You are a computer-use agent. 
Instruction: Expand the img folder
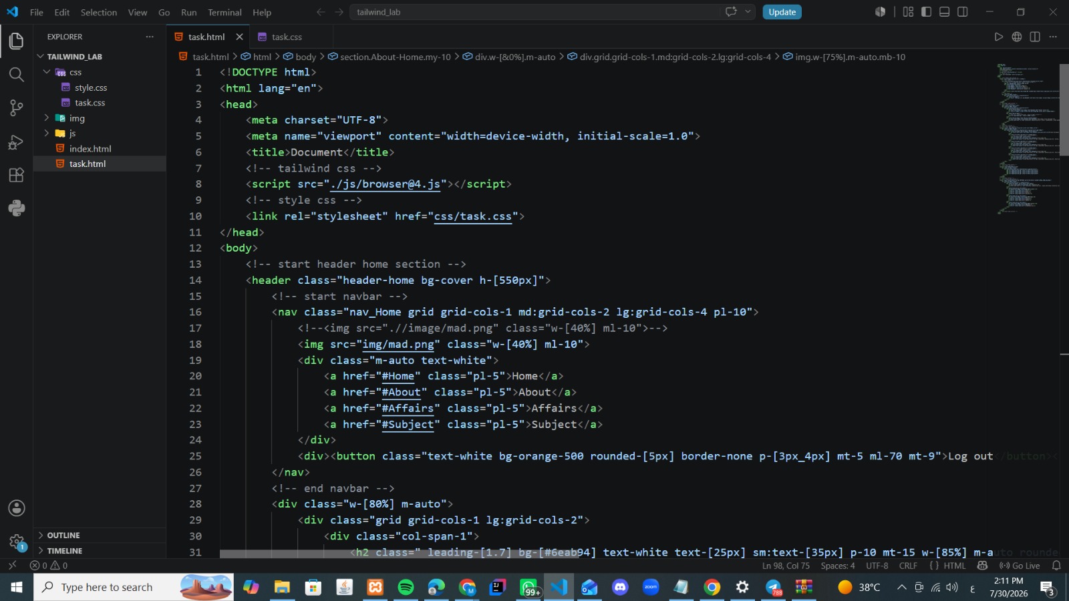coord(77,118)
